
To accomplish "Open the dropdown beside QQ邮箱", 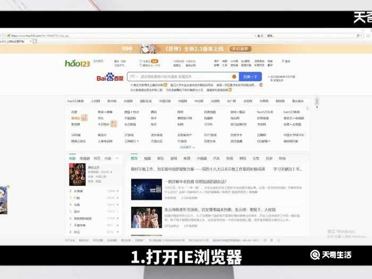I will pyautogui.click(x=269, y=141).
